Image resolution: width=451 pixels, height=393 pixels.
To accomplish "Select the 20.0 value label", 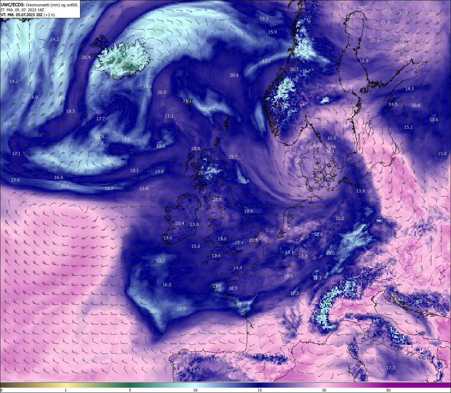I will point(162,92).
